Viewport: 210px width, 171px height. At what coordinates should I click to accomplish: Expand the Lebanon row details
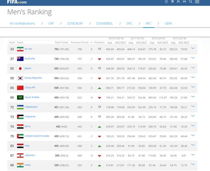coord(193,155)
